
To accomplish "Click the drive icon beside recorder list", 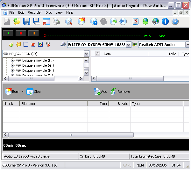I will [x=63, y=44].
